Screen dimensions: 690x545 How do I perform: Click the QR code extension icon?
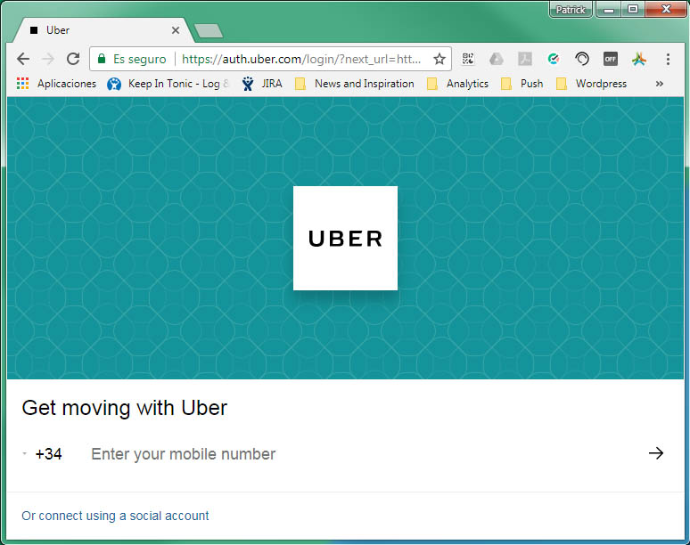pos(469,59)
